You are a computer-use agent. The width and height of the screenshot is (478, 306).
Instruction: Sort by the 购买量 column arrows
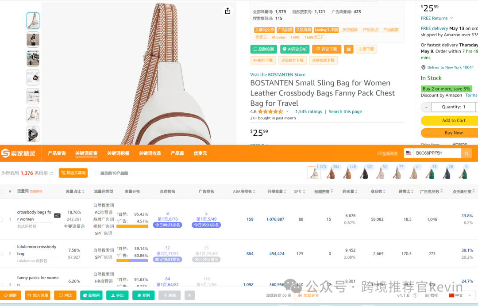[356, 191]
